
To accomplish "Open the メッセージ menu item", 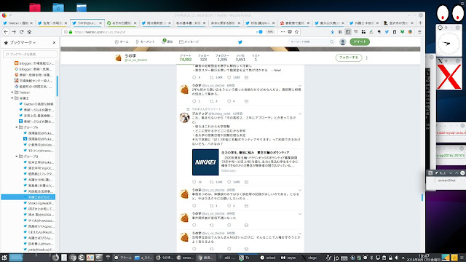I will point(189,42).
